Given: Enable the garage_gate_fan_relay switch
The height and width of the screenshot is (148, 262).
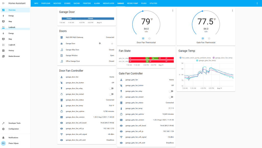Looking at the screenshot, I should [x=171, y=91].
